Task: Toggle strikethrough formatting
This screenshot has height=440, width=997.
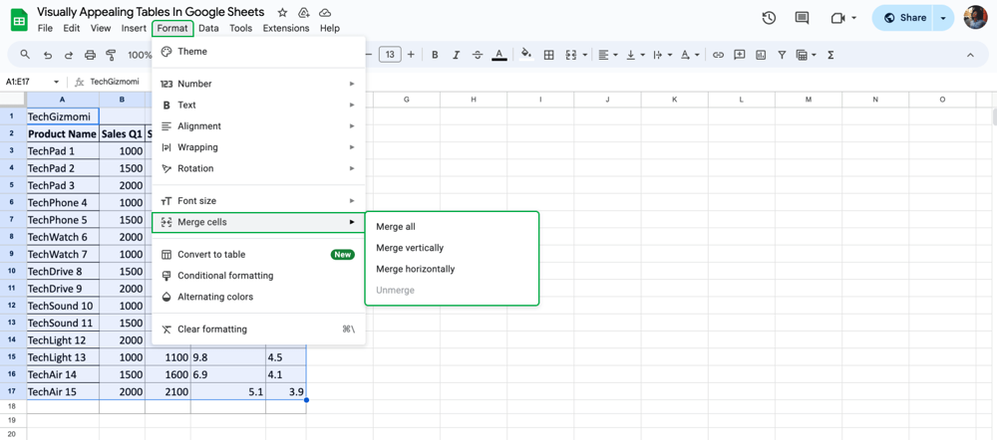Action: coord(478,55)
